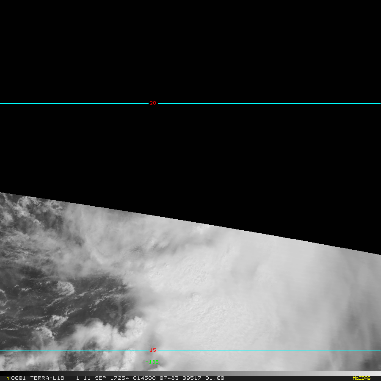381x381 pixels.
Task: Click the yellow McIDAS label
Action: 362,378
